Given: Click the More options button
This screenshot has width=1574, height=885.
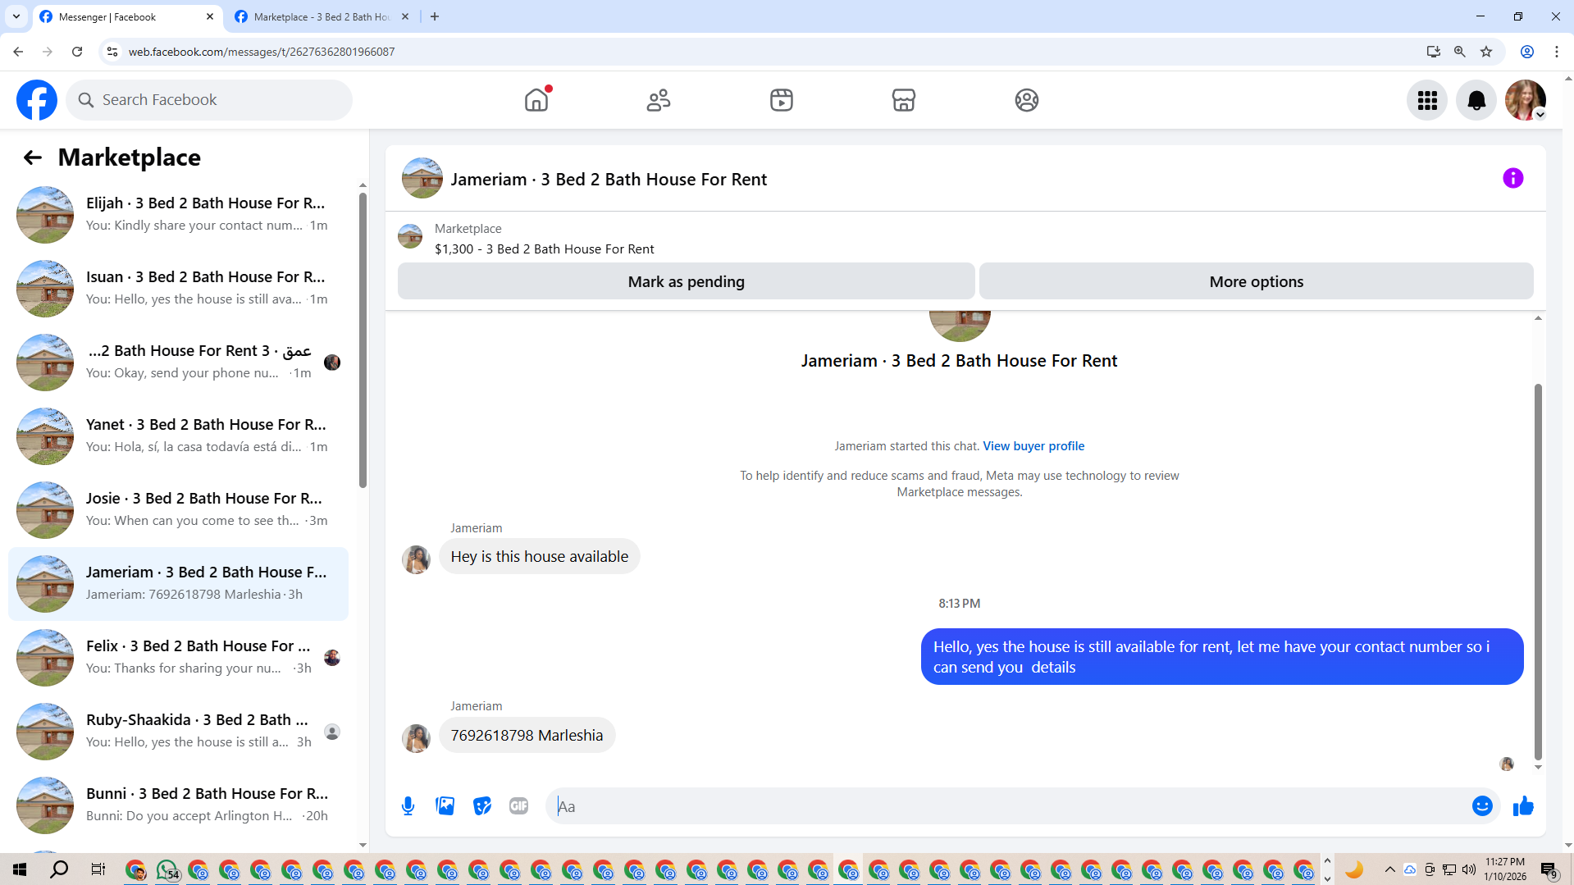Looking at the screenshot, I should [x=1257, y=281].
